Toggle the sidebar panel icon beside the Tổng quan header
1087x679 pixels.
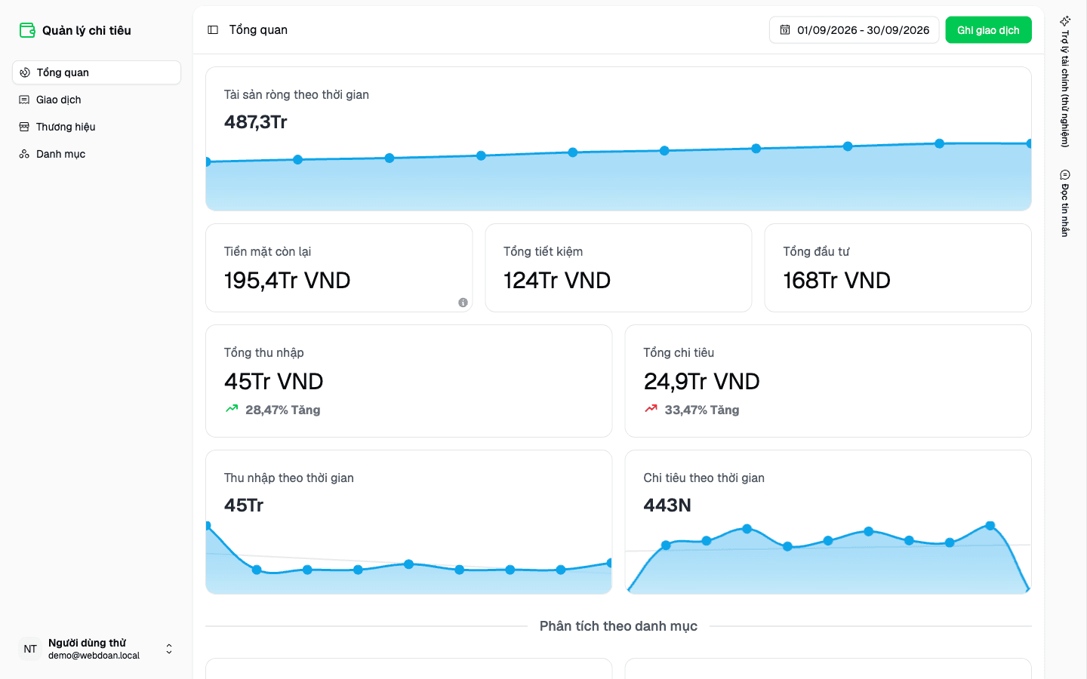pos(213,30)
